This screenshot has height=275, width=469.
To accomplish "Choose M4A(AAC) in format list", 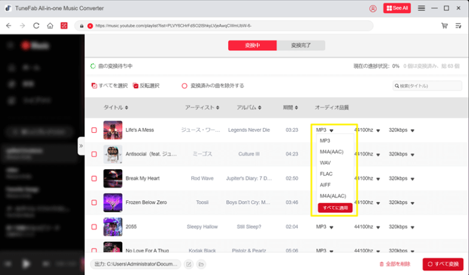I will coord(331,152).
